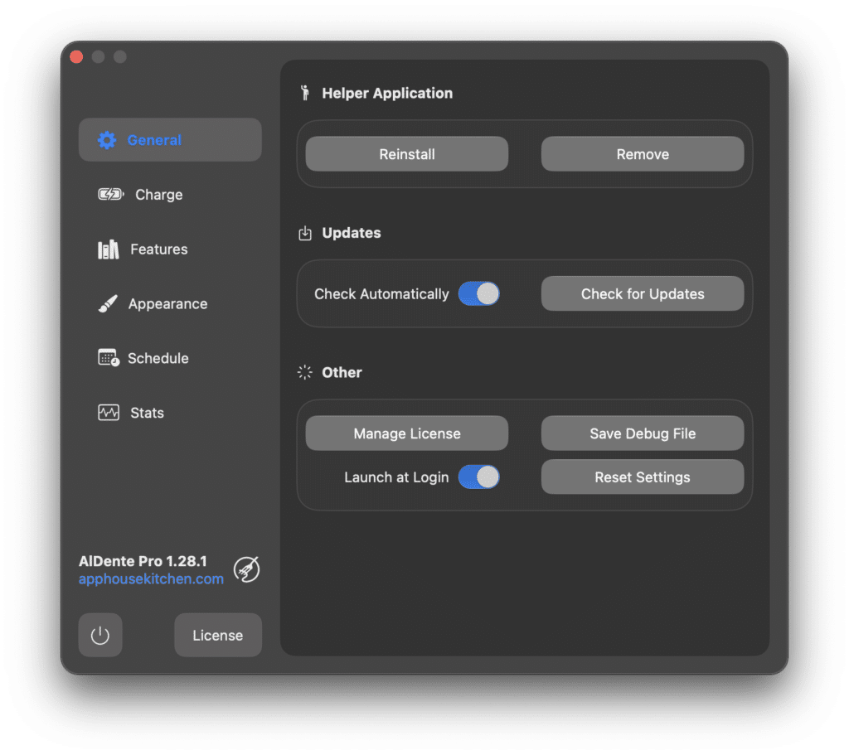This screenshot has width=849, height=755.
Task: Click the Charge battery icon
Action: coord(110,195)
